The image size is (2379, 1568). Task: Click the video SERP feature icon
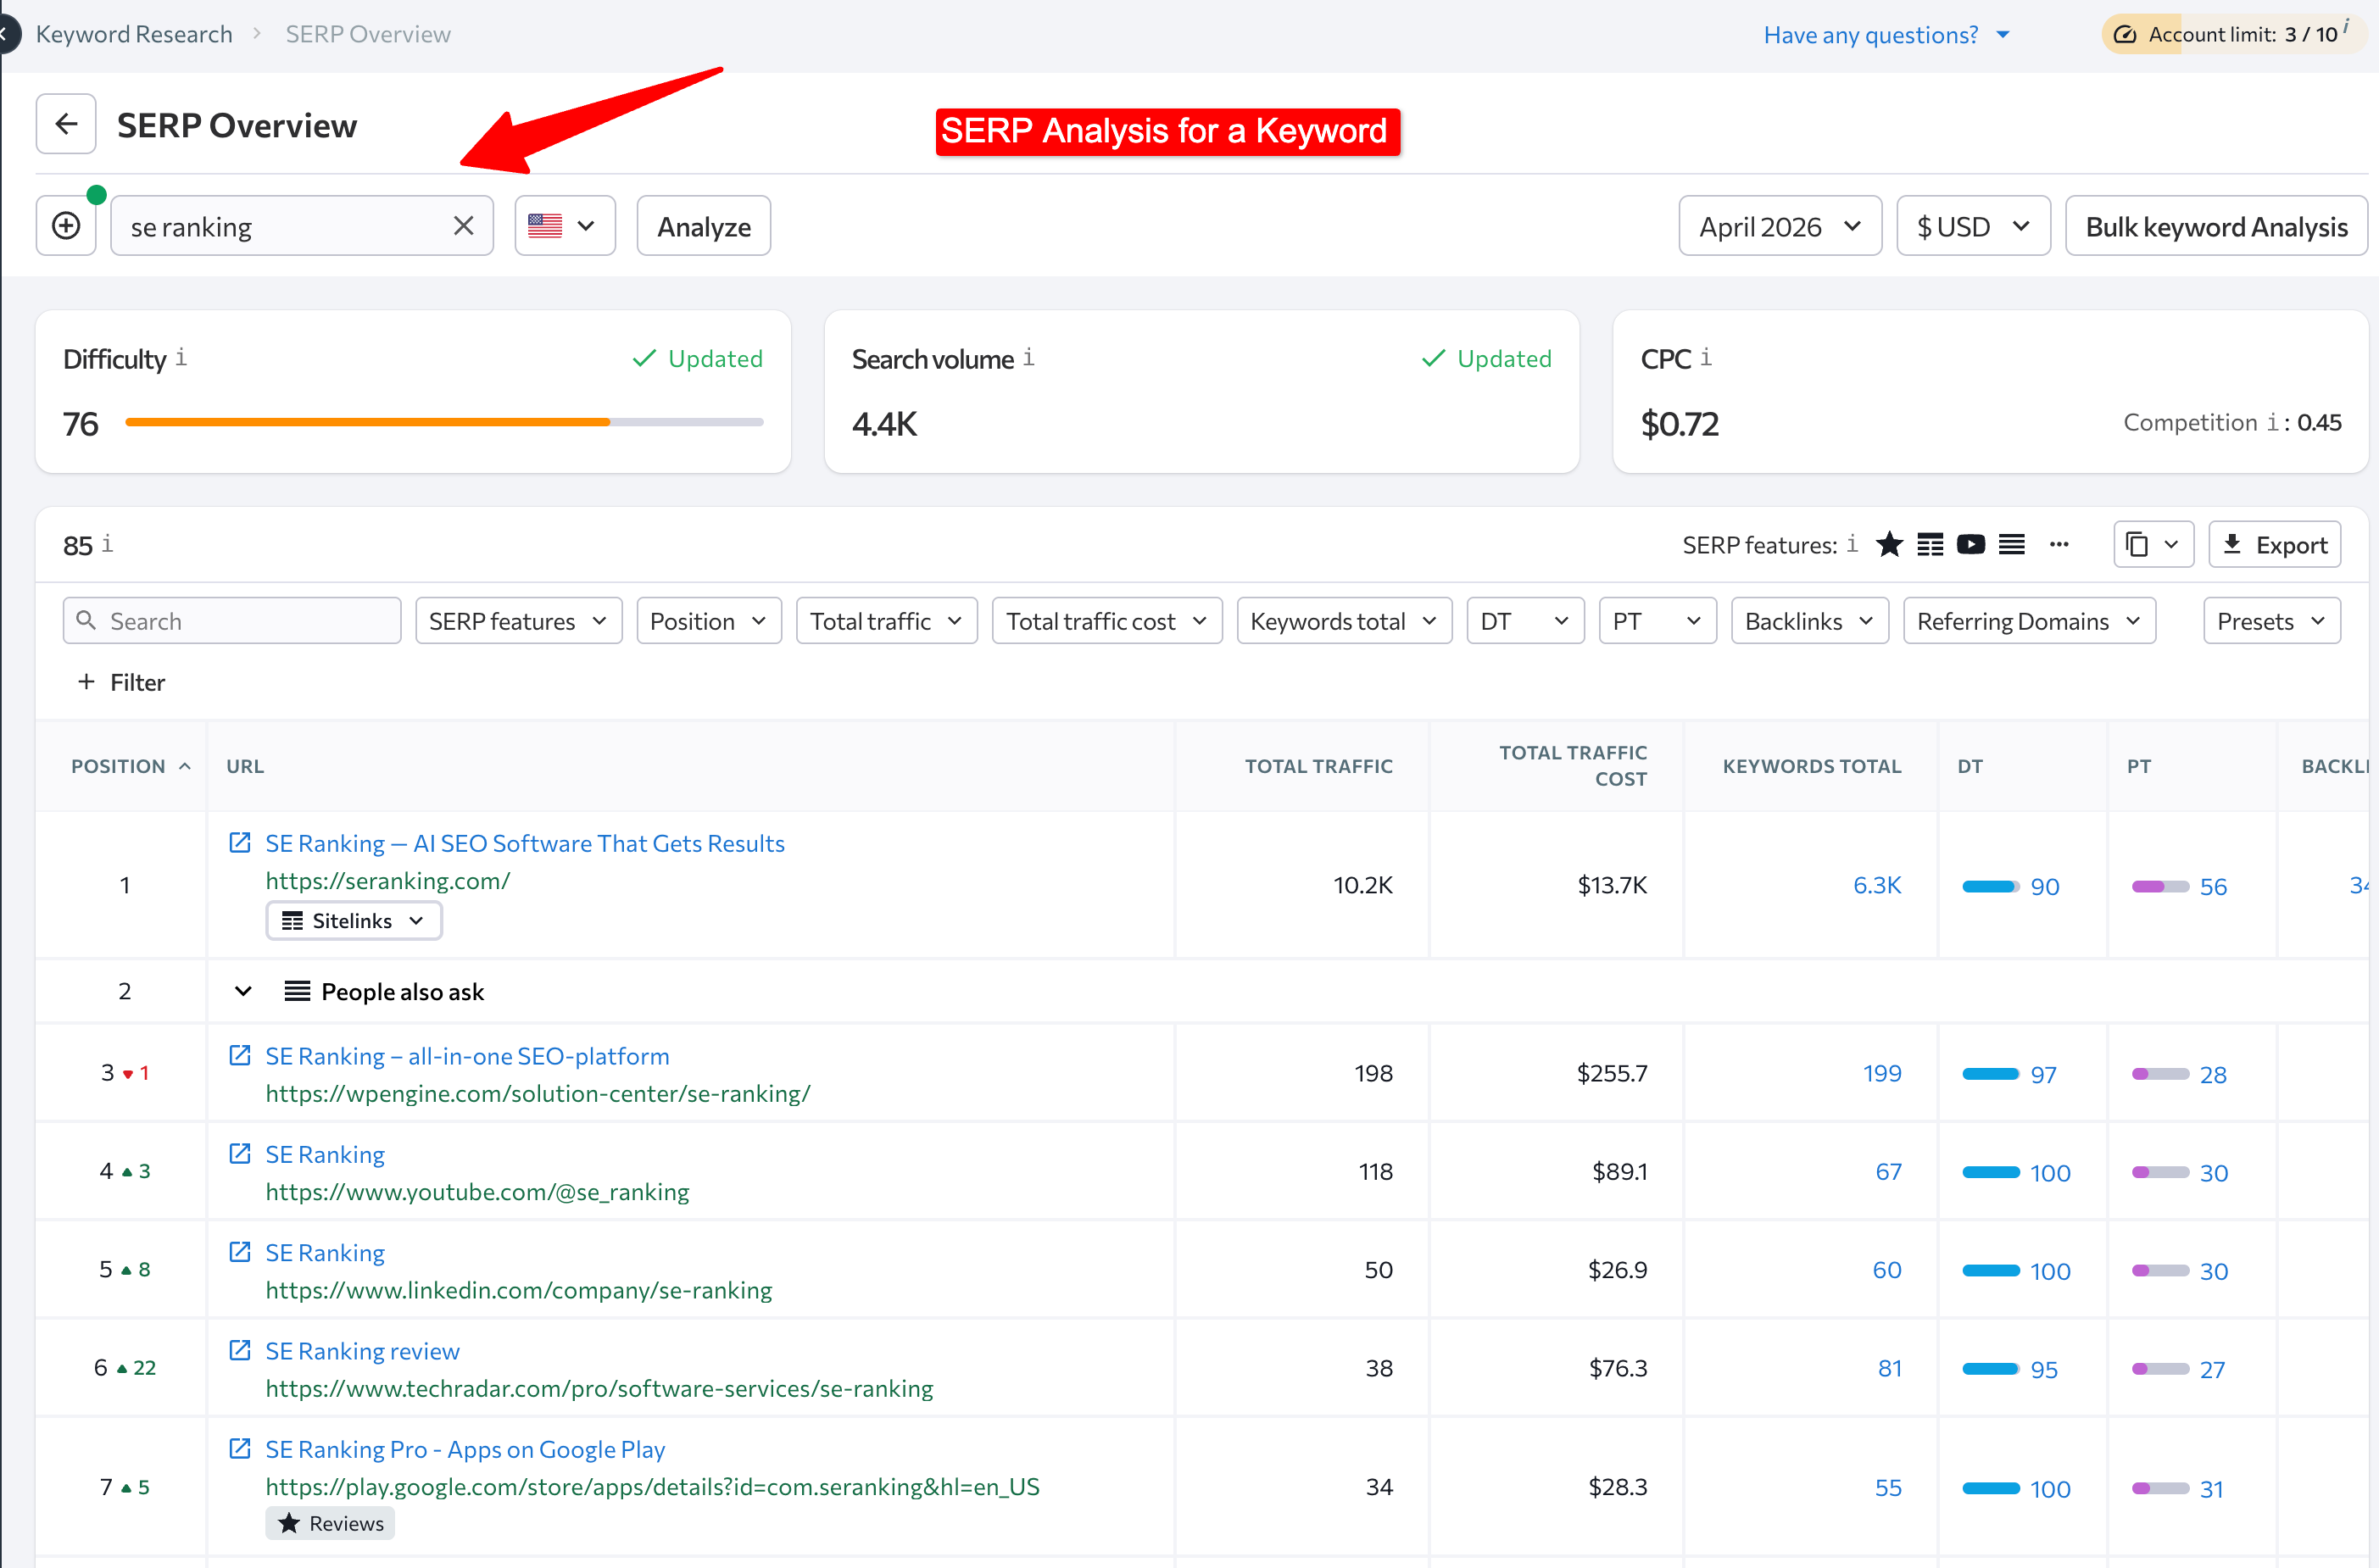coord(1970,544)
